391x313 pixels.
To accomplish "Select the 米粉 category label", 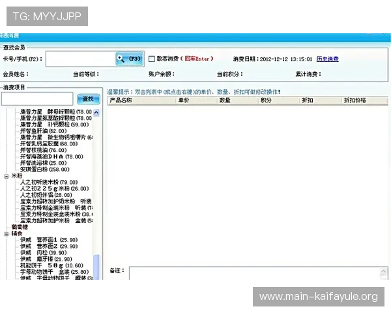I will (x=17, y=175).
